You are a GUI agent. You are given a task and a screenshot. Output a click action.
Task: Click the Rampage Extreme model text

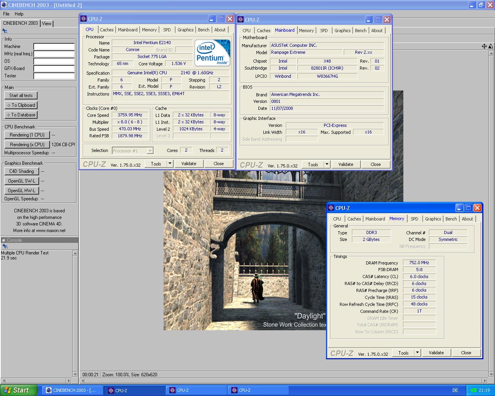(288, 52)
